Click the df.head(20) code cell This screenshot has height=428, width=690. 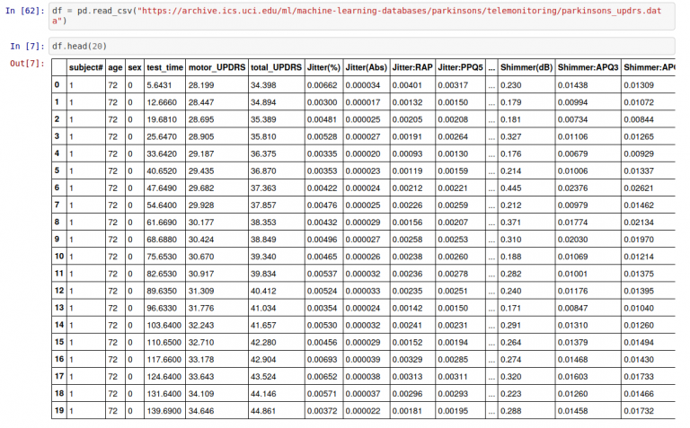click(x=361, y=46)
